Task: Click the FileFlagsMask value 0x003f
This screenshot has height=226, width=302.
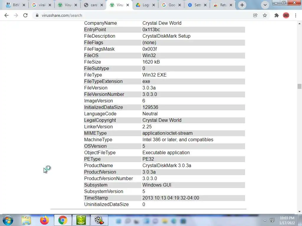Action: coord(150,49)
